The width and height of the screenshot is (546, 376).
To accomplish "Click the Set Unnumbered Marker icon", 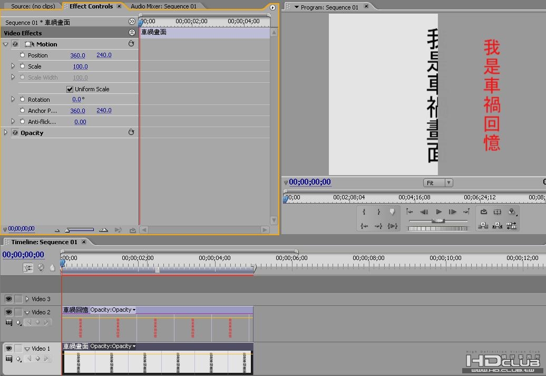I will pyautogui.click(x=392, y=212).
